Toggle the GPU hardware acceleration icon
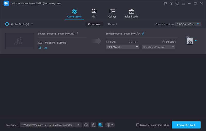The width and height of the screenshot is (206, 131). coord(100,125)
